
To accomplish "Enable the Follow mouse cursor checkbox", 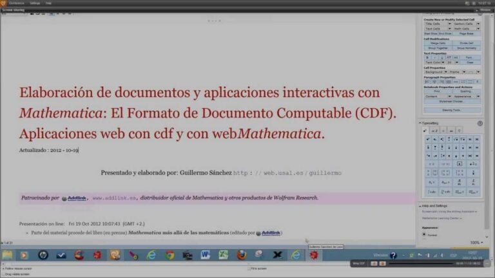I will tap(3, 268).
